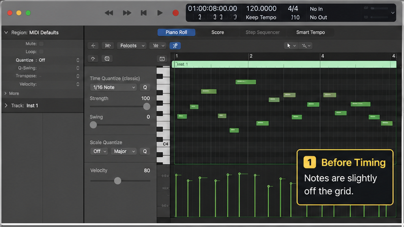Click the Velocity stepper in Region inspector
The height and width of the screenshot is (227, 404).
tap(78, 84)
